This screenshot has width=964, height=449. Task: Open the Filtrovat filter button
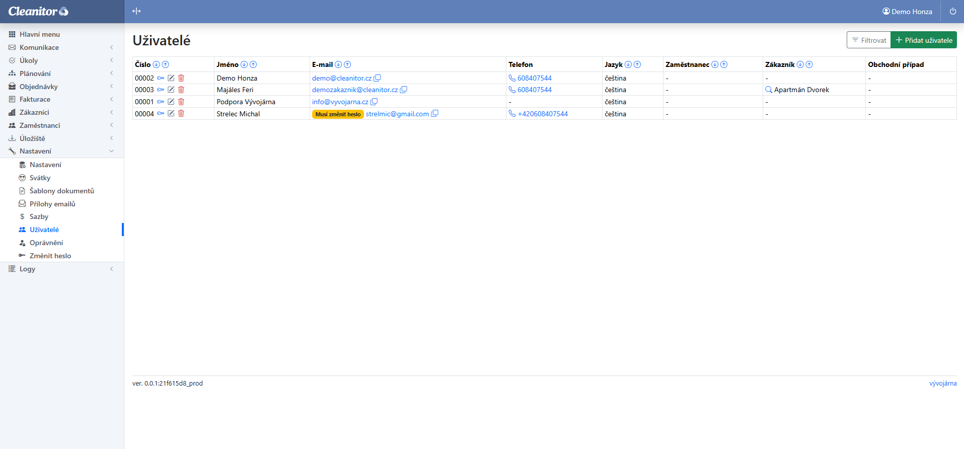pos(868,40)
